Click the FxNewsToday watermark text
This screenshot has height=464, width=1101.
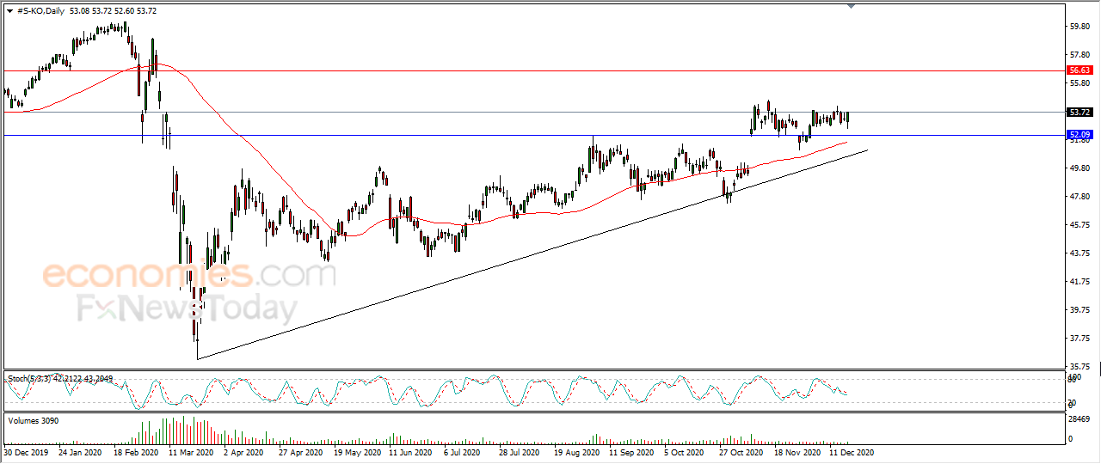click(x=188, y=308)
